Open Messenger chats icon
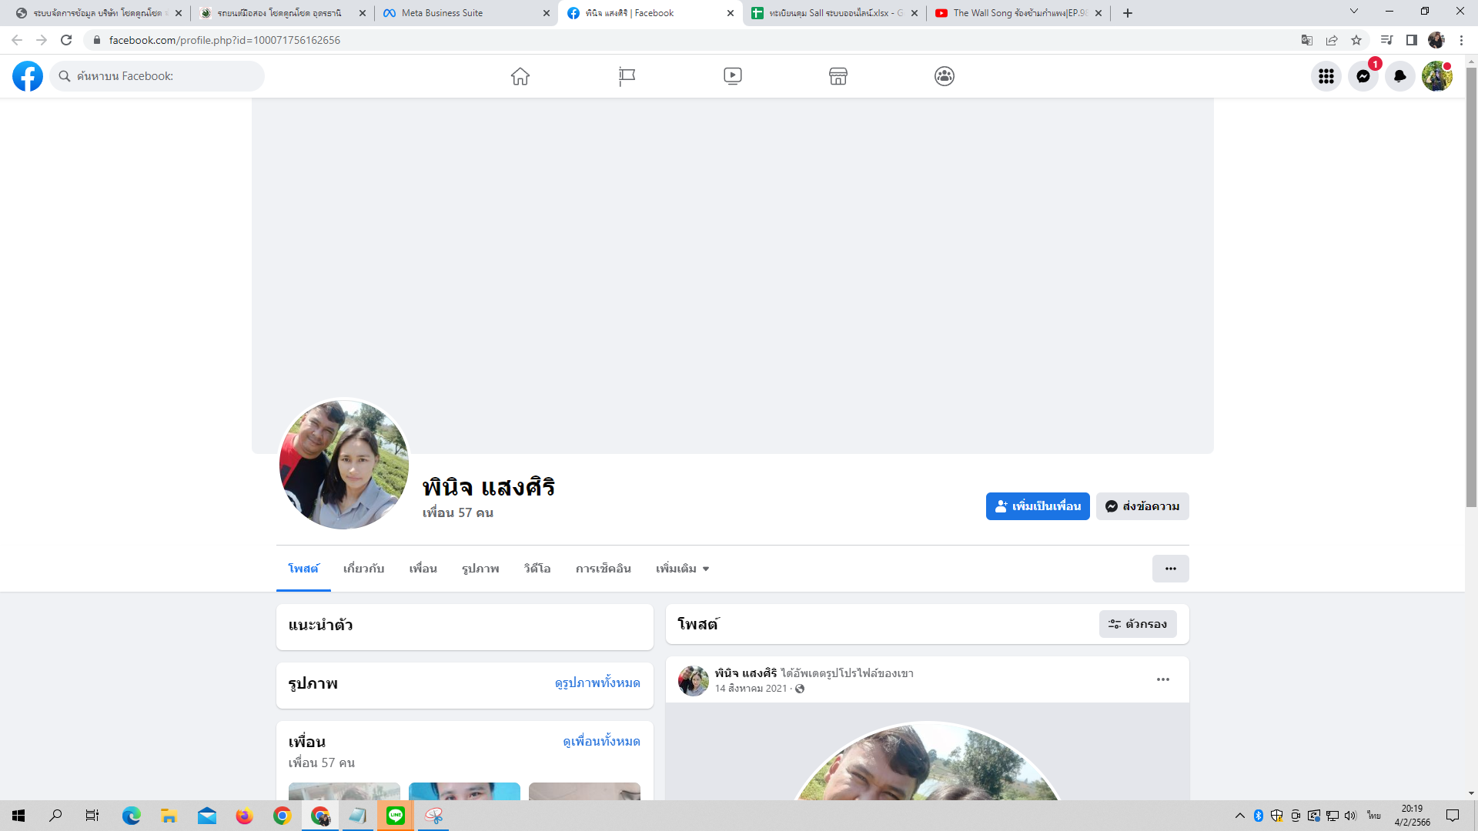This screenshot has height=831, width=1478. pos(1363,76)
